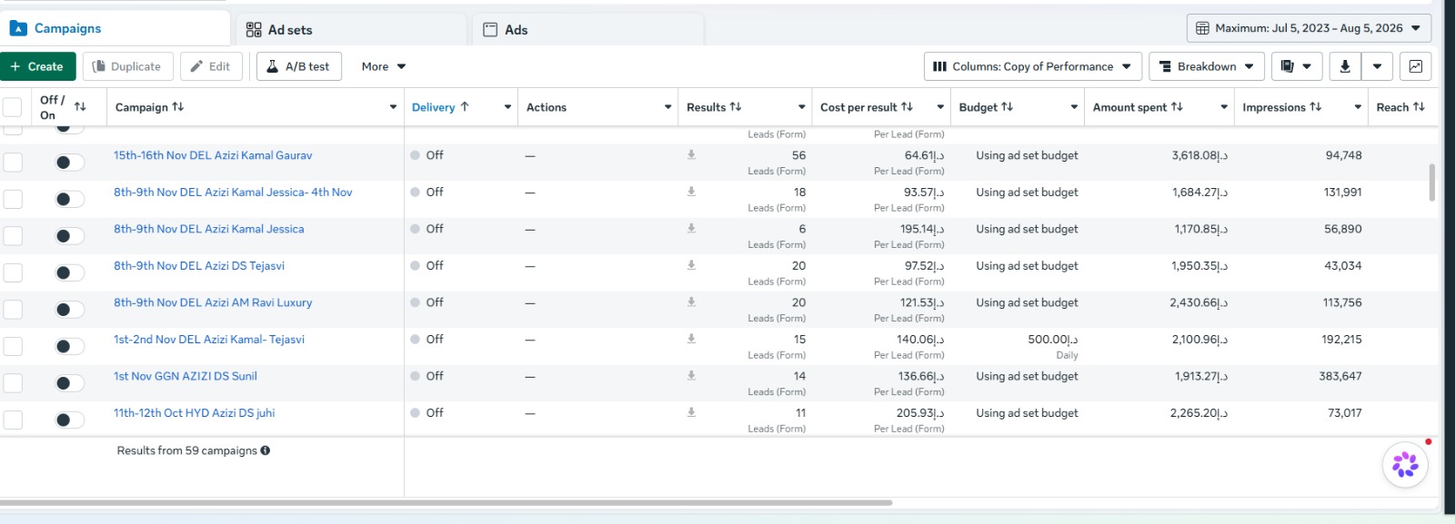Sort by Budget column arrows

click(x=1007, y=107)
